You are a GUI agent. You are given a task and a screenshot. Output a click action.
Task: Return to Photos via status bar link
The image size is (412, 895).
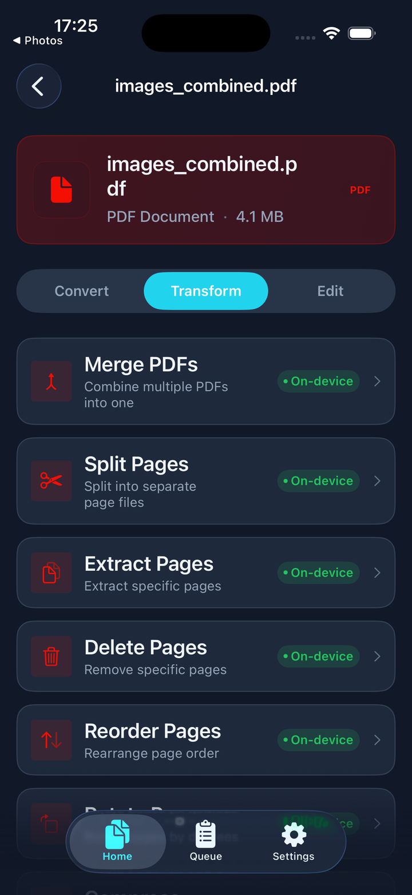38,41
